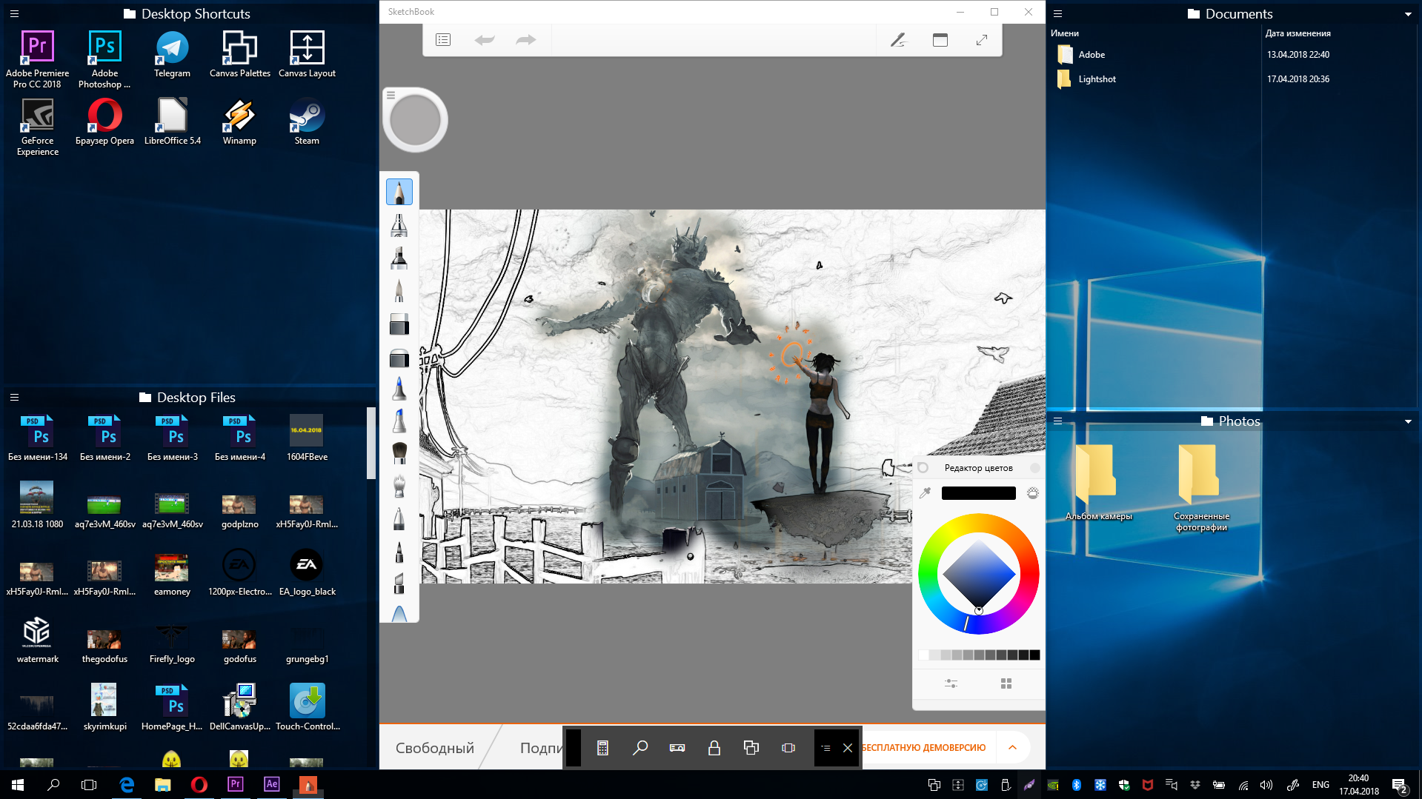Screen dimensions: 1422x799
Task: Open the swatches grid view in color editor
Action: click(x=1006, y=683)
